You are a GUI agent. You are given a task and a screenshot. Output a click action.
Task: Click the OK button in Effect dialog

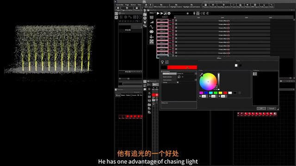coord(261,108)
